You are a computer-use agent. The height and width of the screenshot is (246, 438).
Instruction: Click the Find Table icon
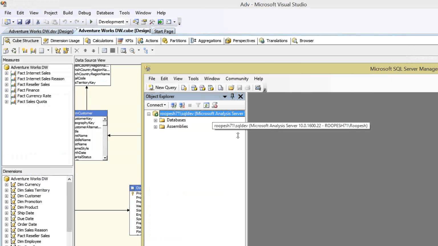(x=123, y=50)
